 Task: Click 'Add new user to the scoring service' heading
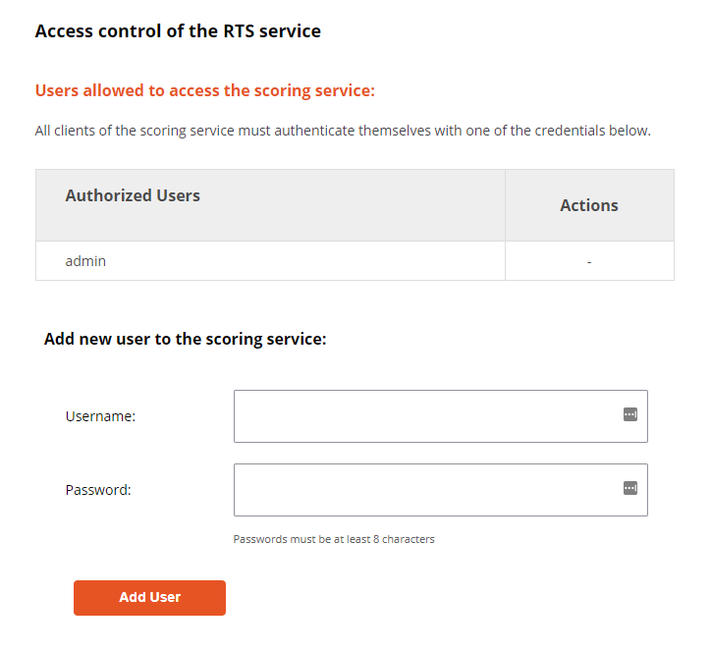point(186,339)
